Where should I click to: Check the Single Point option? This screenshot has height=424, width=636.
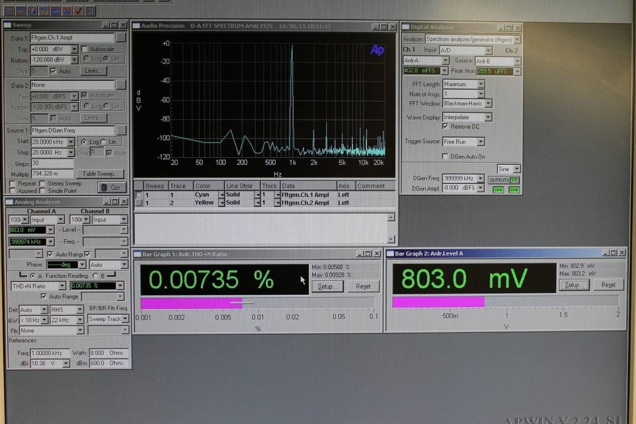[x=42, y=190]
